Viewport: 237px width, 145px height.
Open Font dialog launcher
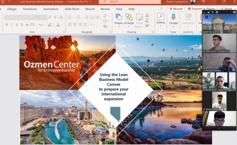point(64,32)
